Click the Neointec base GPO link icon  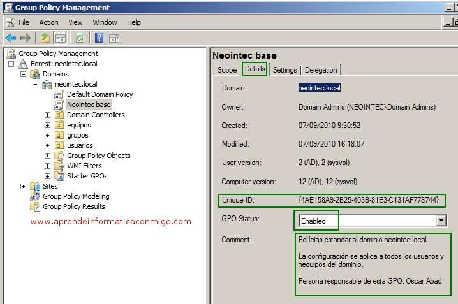[x=59, y=105]
